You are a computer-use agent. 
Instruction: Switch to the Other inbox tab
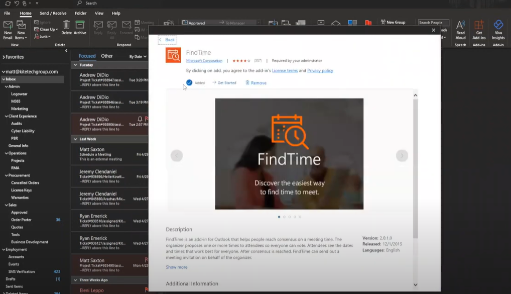click(x=107, y=56)
